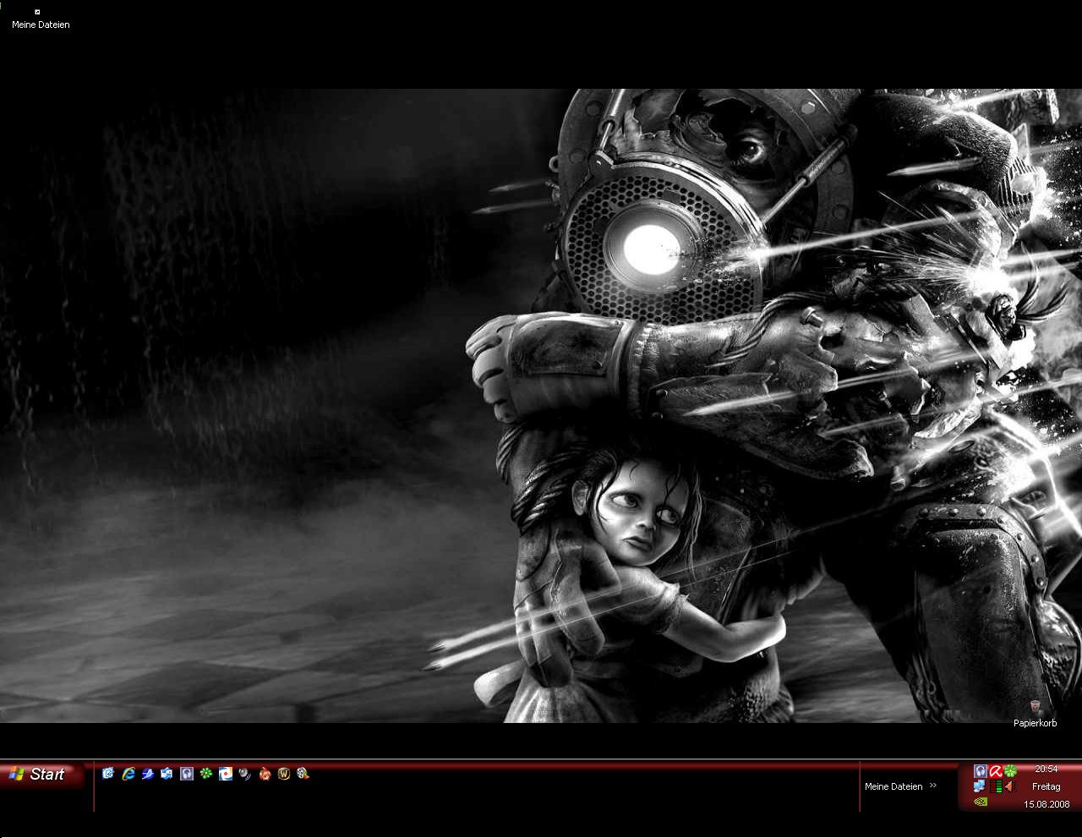Open the headphones app in Quick Launch
The width and height of the screenshot is (1082, 838).
pyautogui.click(x=187, y=773)
